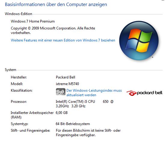Select the 'Windows 7 Home Premium' text
Viewport: 165px width, 141px height.
tap(33, 21)
